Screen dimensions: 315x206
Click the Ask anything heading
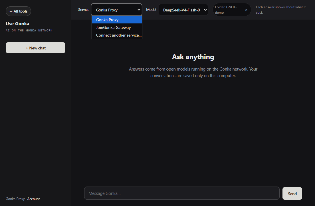pyautogui.click(x=193, y=57)
